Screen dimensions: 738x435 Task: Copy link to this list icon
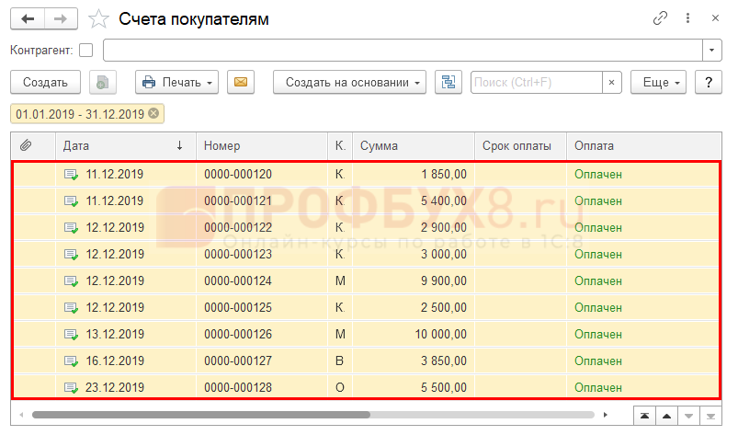click(x=660, y=18)
